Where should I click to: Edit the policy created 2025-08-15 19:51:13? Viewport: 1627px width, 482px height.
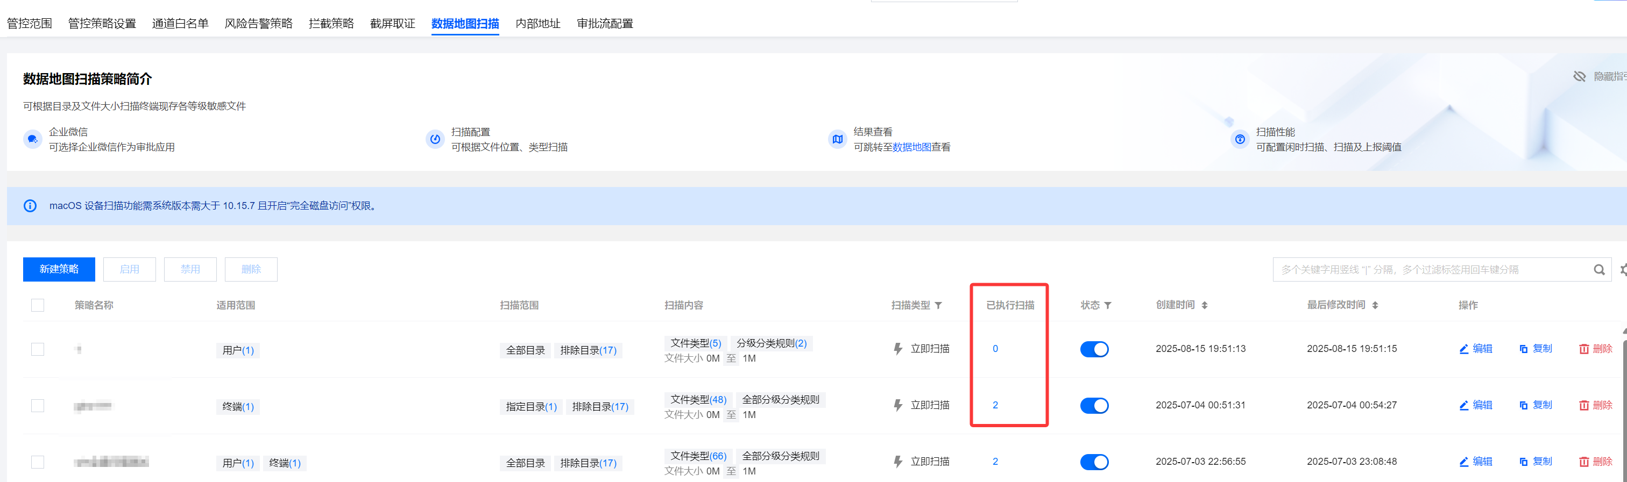(x=1475, y=349)
